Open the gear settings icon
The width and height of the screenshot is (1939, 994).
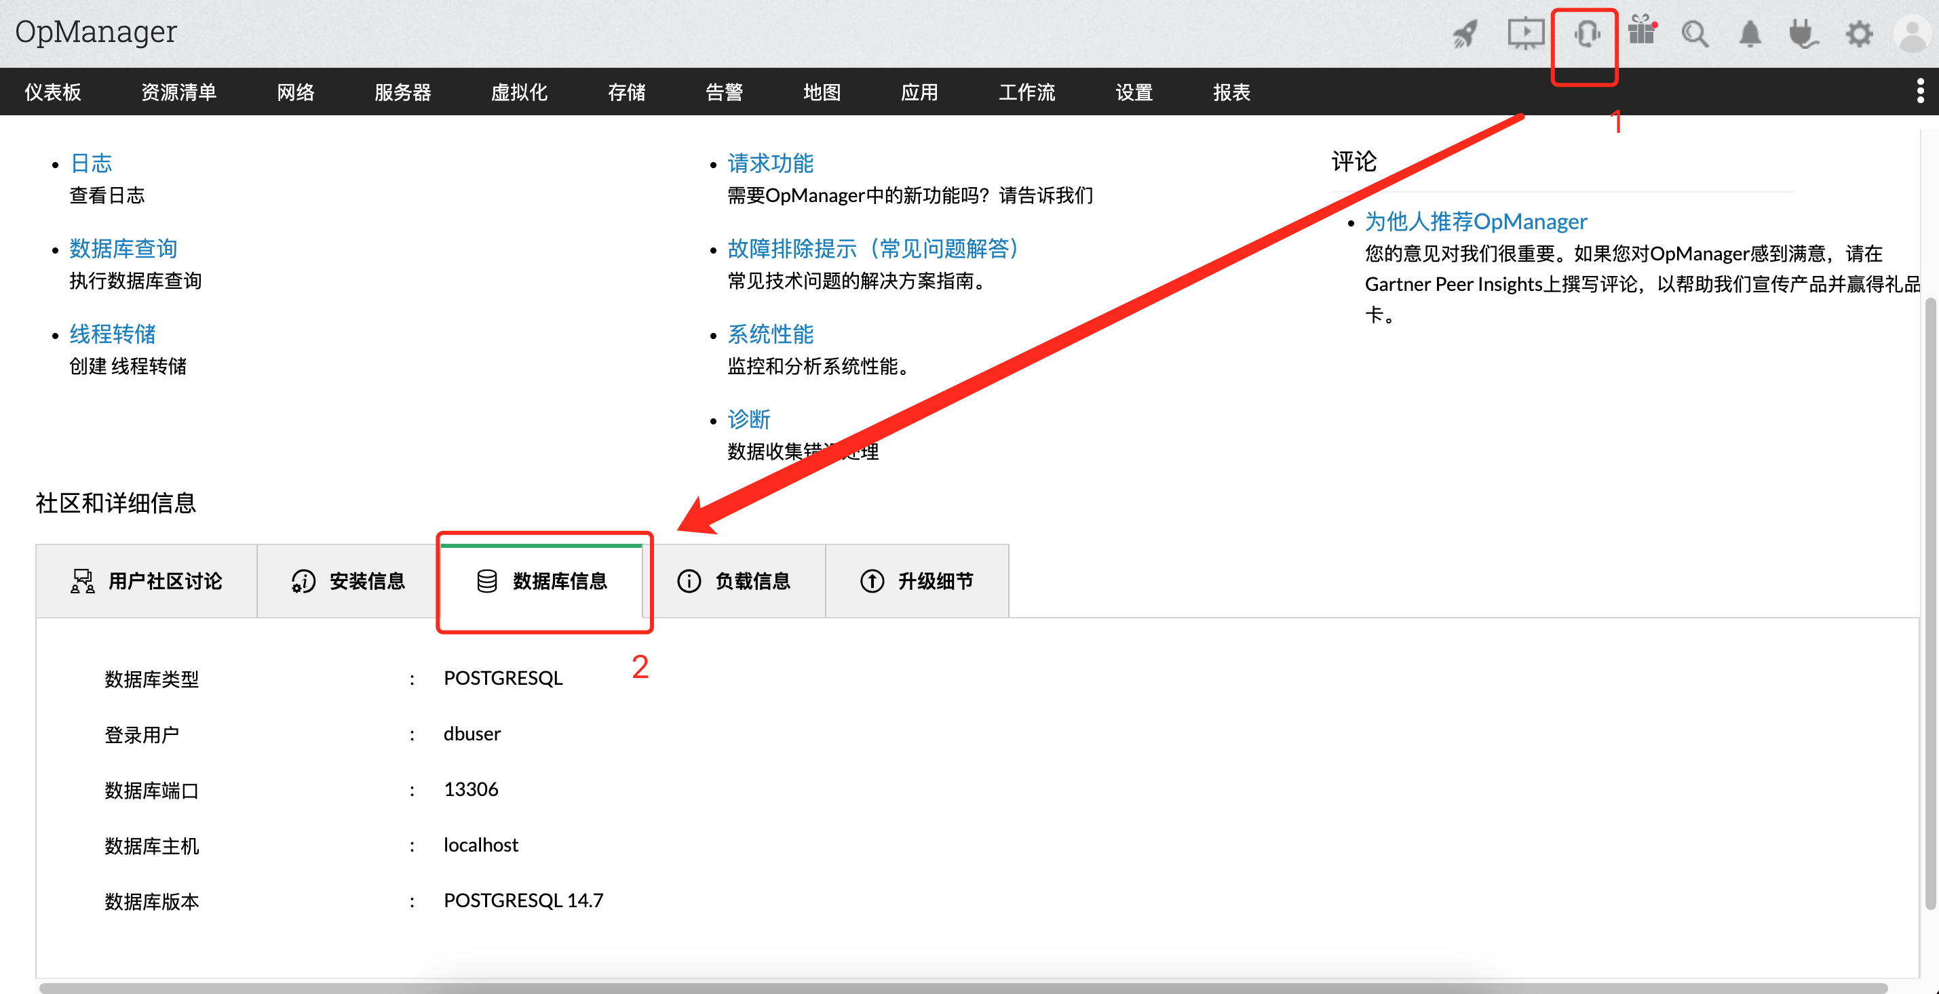1858,34
